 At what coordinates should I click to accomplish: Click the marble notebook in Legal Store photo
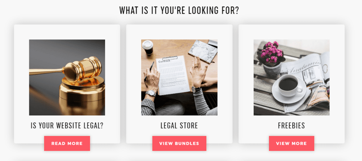(202, 51)
